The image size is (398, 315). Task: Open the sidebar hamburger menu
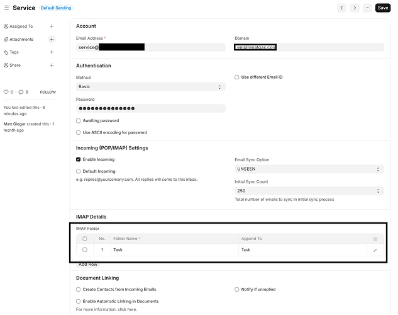[6, 8]
